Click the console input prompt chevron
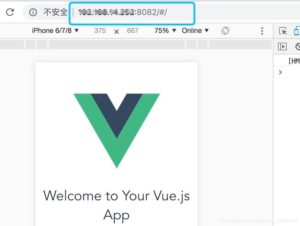The width and height of the screenshot is (300, 226). 280,72
